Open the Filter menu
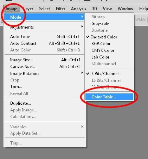 [60, 9]
